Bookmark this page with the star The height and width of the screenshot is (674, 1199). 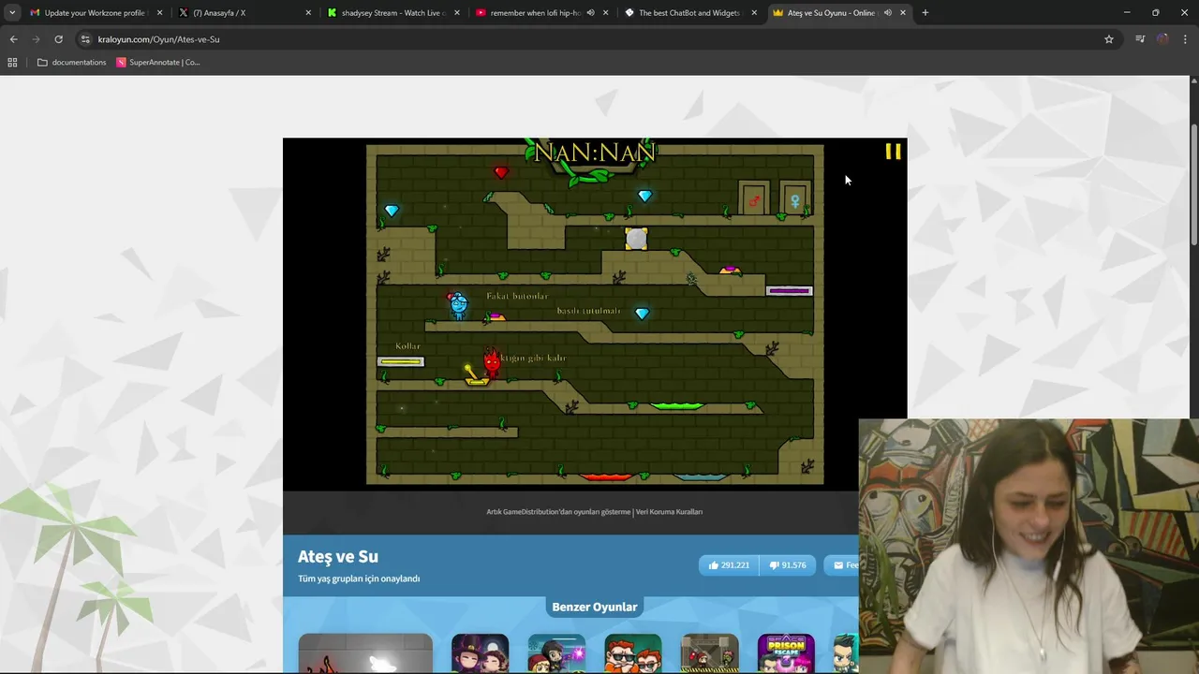tap(1109, 39)
